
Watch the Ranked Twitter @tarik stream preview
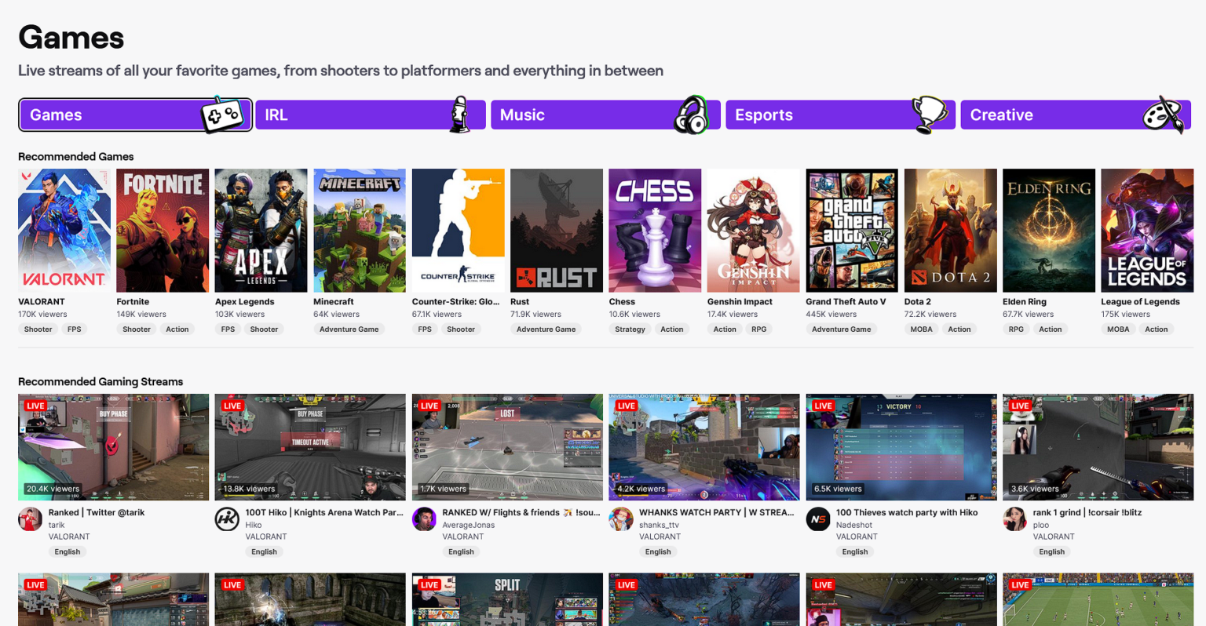click(113, 447)
